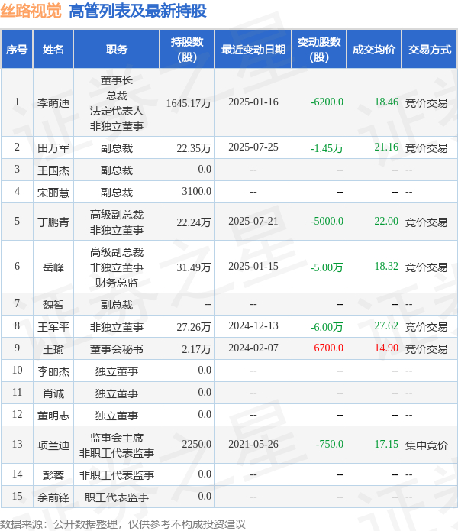
Task: Click the change value -1.45万
Action: pos(327,148)
